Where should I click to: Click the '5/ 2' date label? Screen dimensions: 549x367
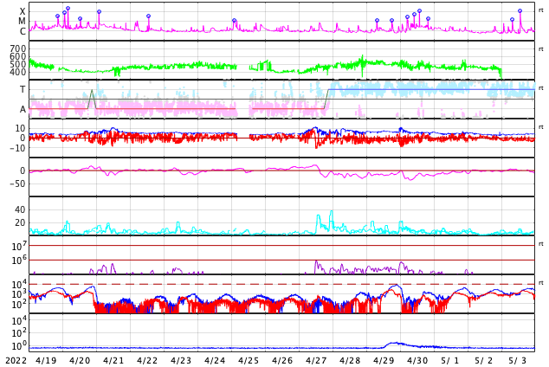point(483,360)
